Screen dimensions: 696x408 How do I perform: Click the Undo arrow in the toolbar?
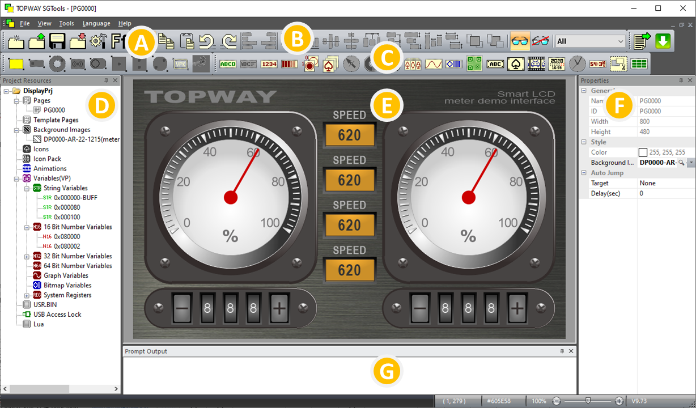207,41
